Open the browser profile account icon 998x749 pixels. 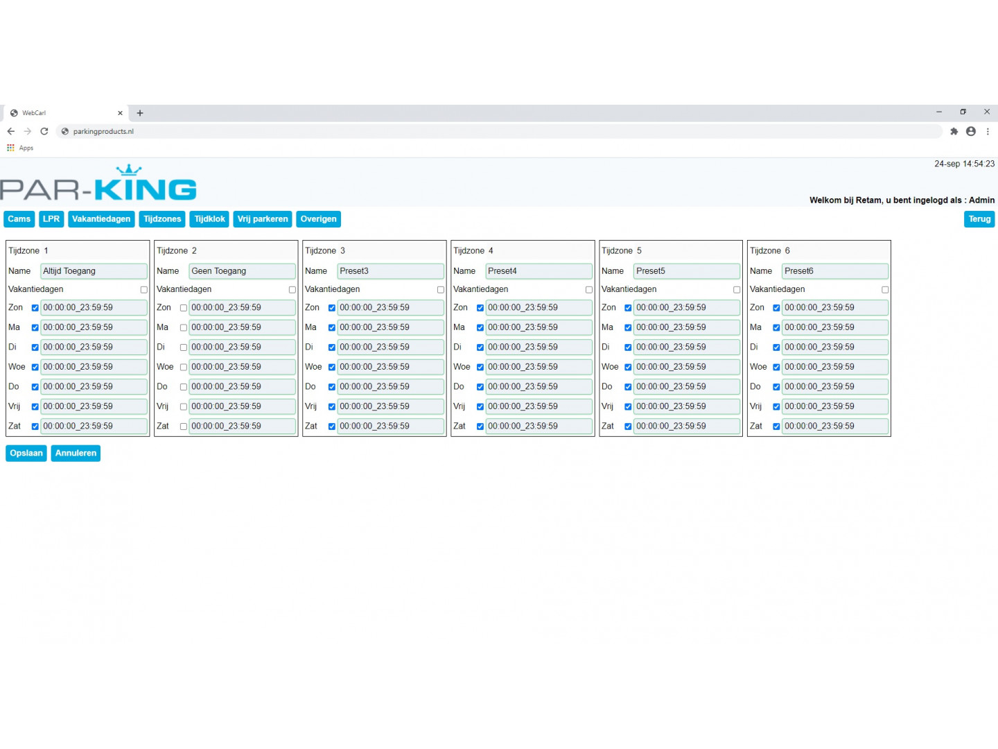coord(971,131)
